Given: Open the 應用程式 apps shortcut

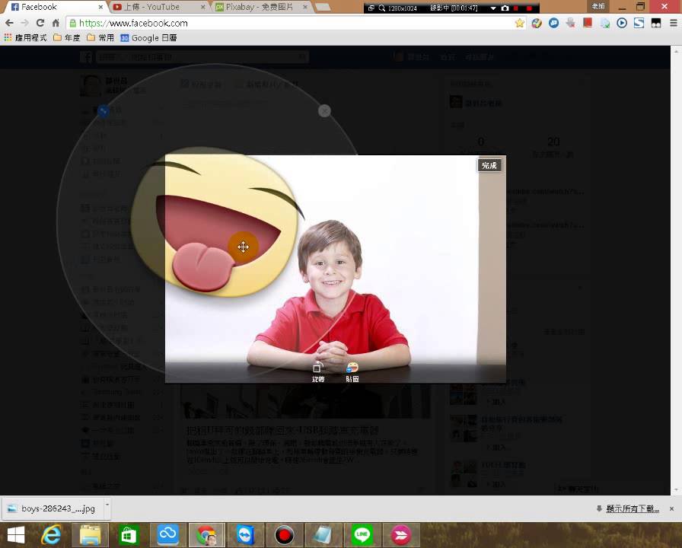Looking at the screenshot, I should coord(25,38).
